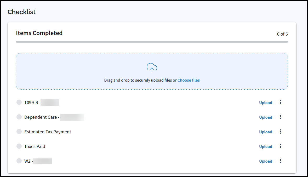
Task: Open more options for 1099-R item
Action: click(x=281, y=102)
